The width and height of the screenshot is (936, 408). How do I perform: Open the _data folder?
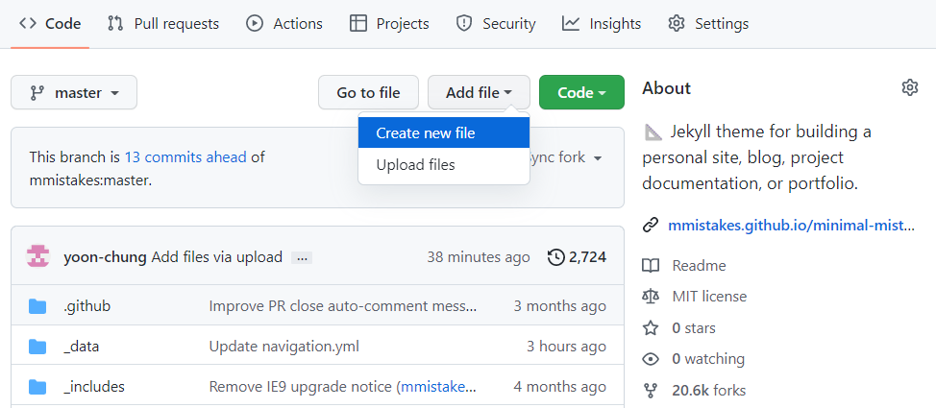click(81, 346)
